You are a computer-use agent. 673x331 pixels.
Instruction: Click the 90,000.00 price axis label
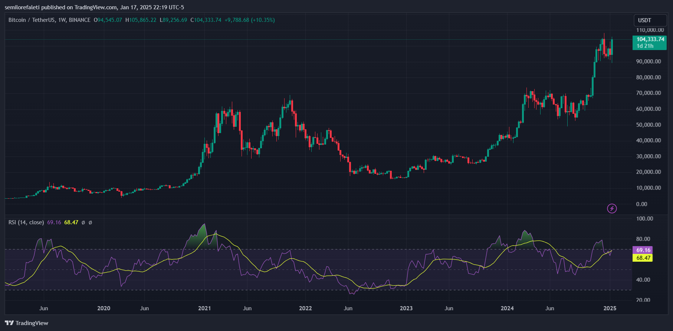[x=649, y=62]
